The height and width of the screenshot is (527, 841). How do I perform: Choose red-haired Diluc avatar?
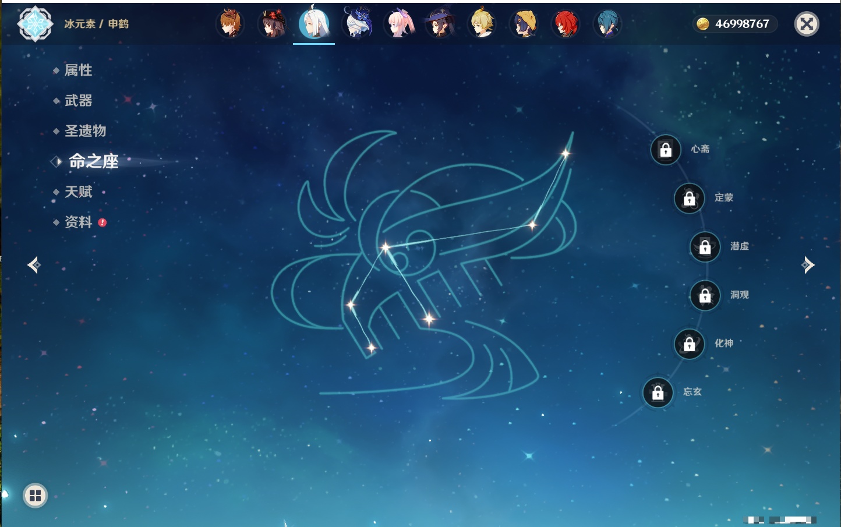(566, 24)
